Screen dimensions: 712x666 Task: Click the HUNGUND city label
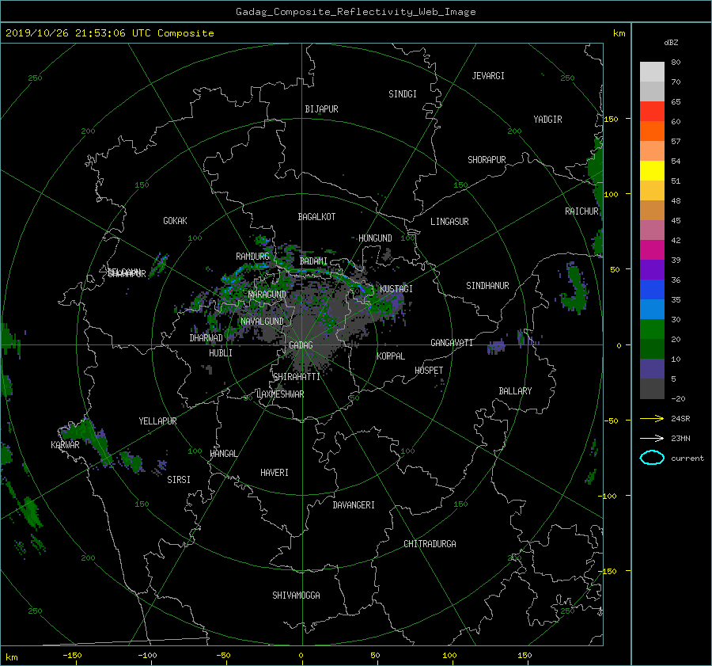coord(375,238)
